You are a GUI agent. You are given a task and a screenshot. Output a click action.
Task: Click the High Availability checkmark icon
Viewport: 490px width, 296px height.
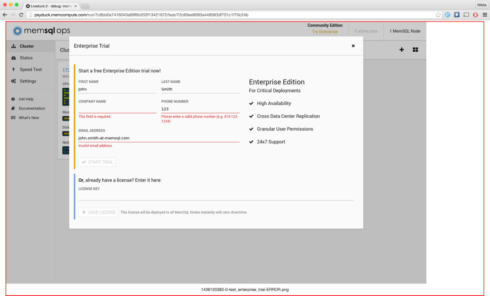coord(251,103)
